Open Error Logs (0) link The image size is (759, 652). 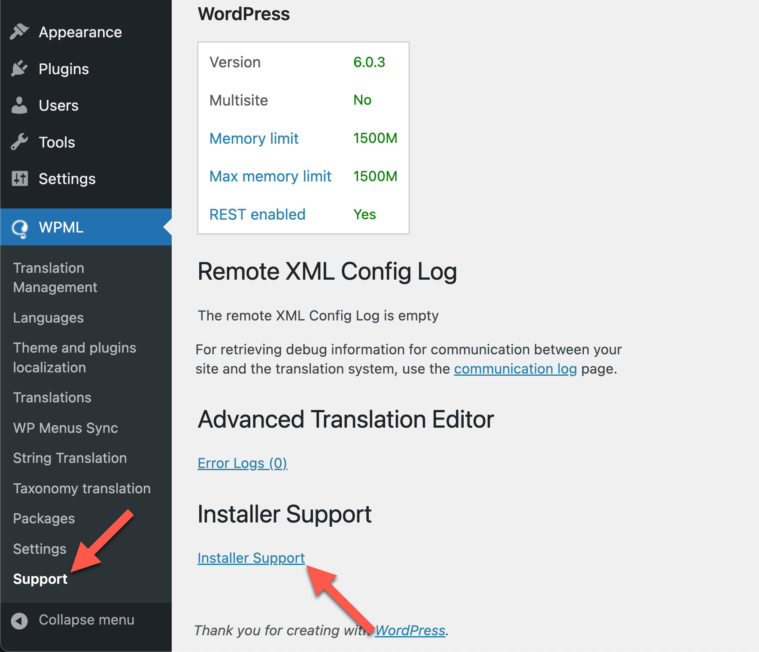click(x=242, y=463)
